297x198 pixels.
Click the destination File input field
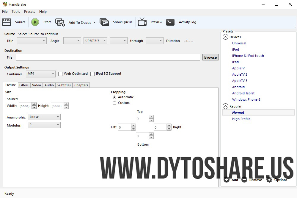click(x=108, y=57)
